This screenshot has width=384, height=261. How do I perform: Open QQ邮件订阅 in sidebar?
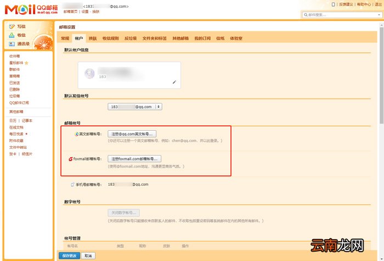[19, 103]
